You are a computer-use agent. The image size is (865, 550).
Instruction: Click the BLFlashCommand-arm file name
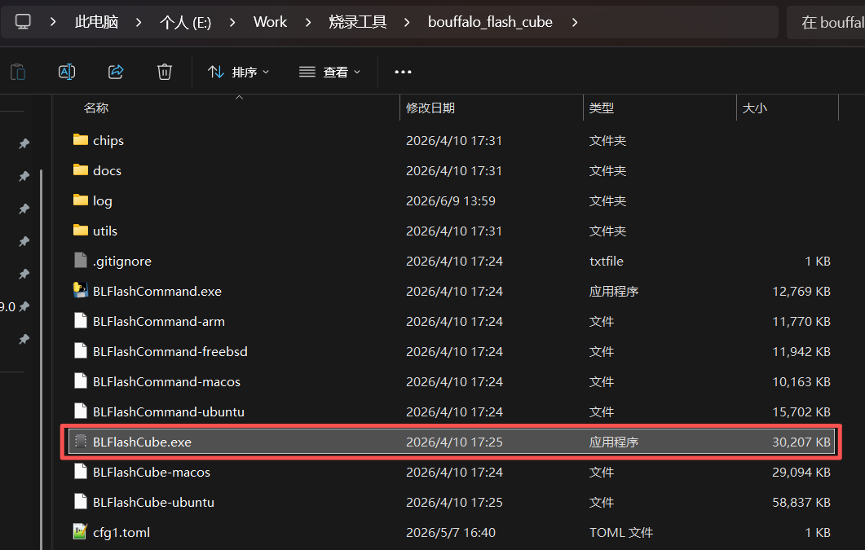pos(159,321)
